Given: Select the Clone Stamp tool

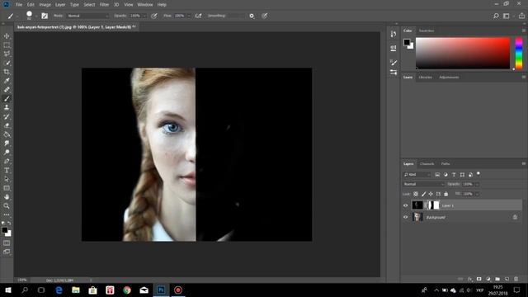Looking at the screenshot, I should tap(7, 107).
